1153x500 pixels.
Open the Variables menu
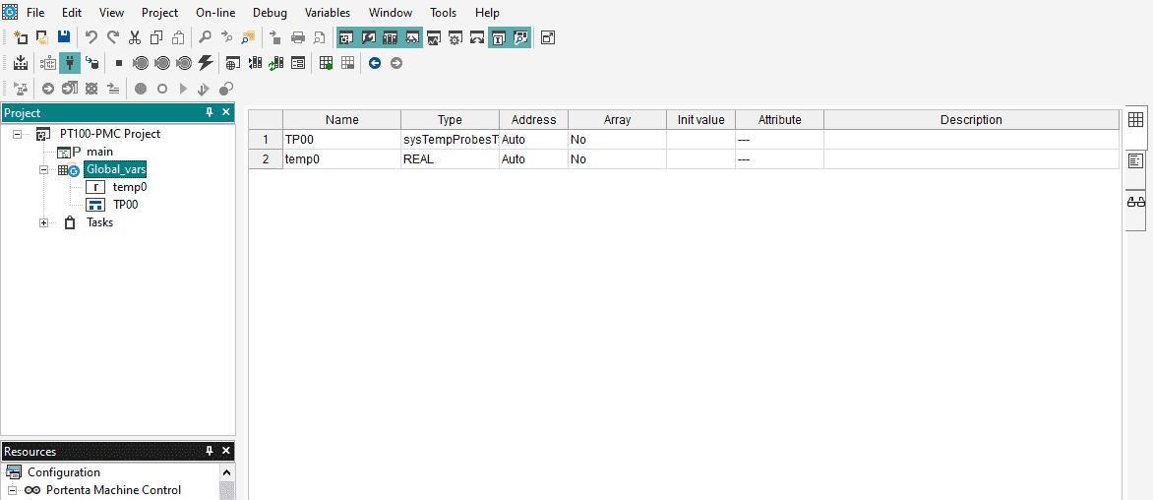328,13
